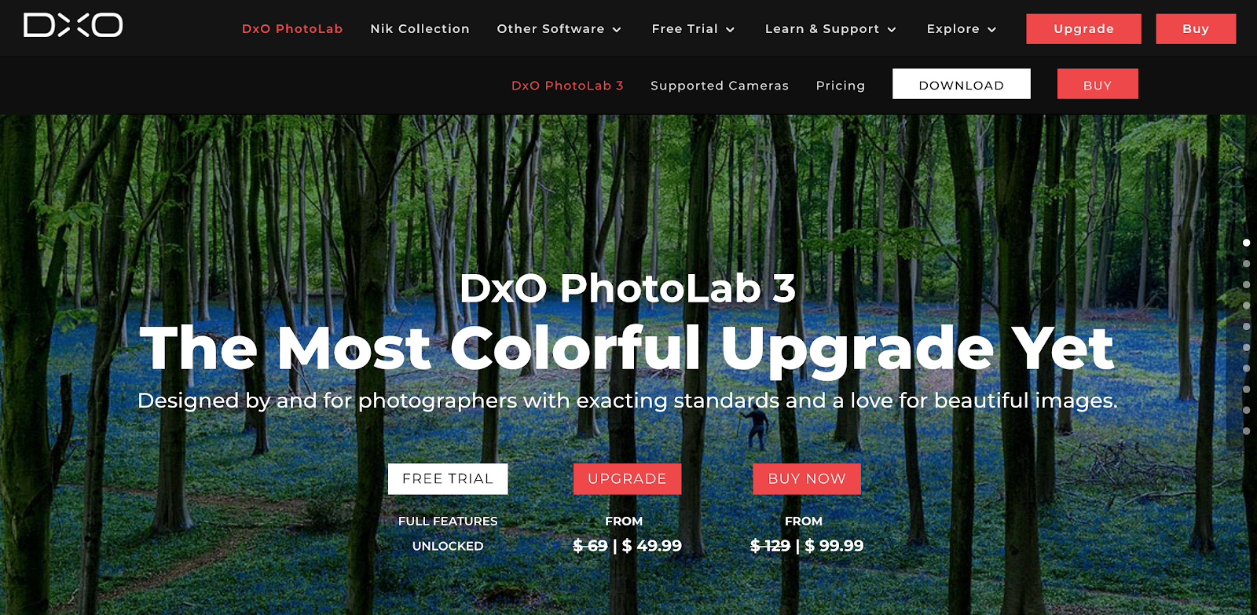
Task: Select the DxO PhotoLab menu item
Action: tap(292, 29)
